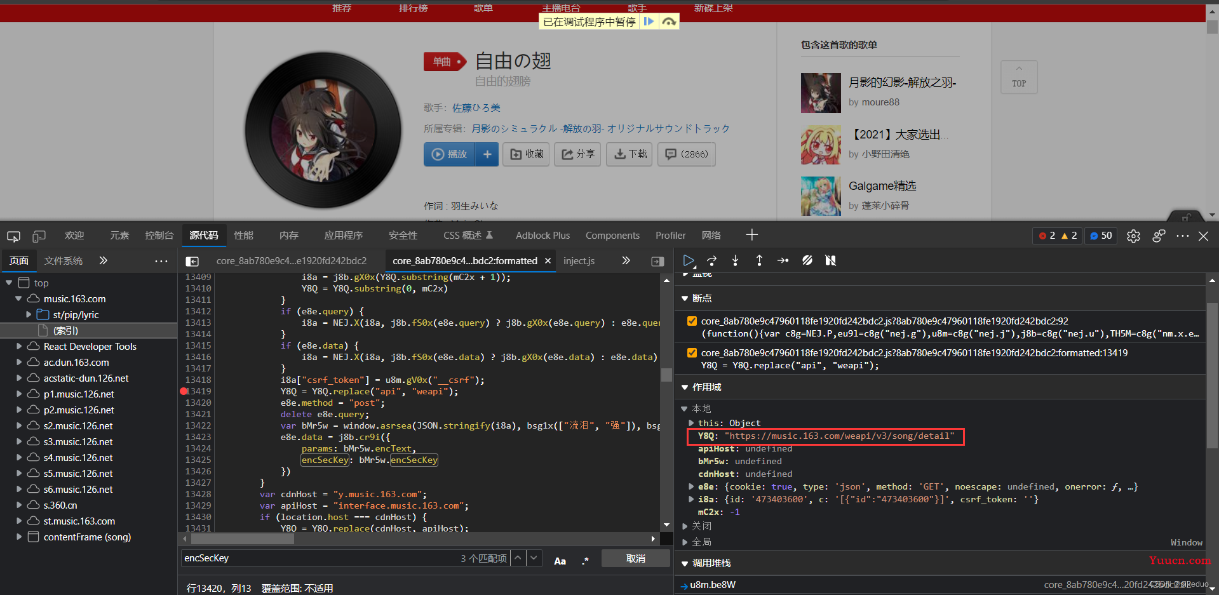Add a new DevTools tool tab with plus icon

click(751, 235)
